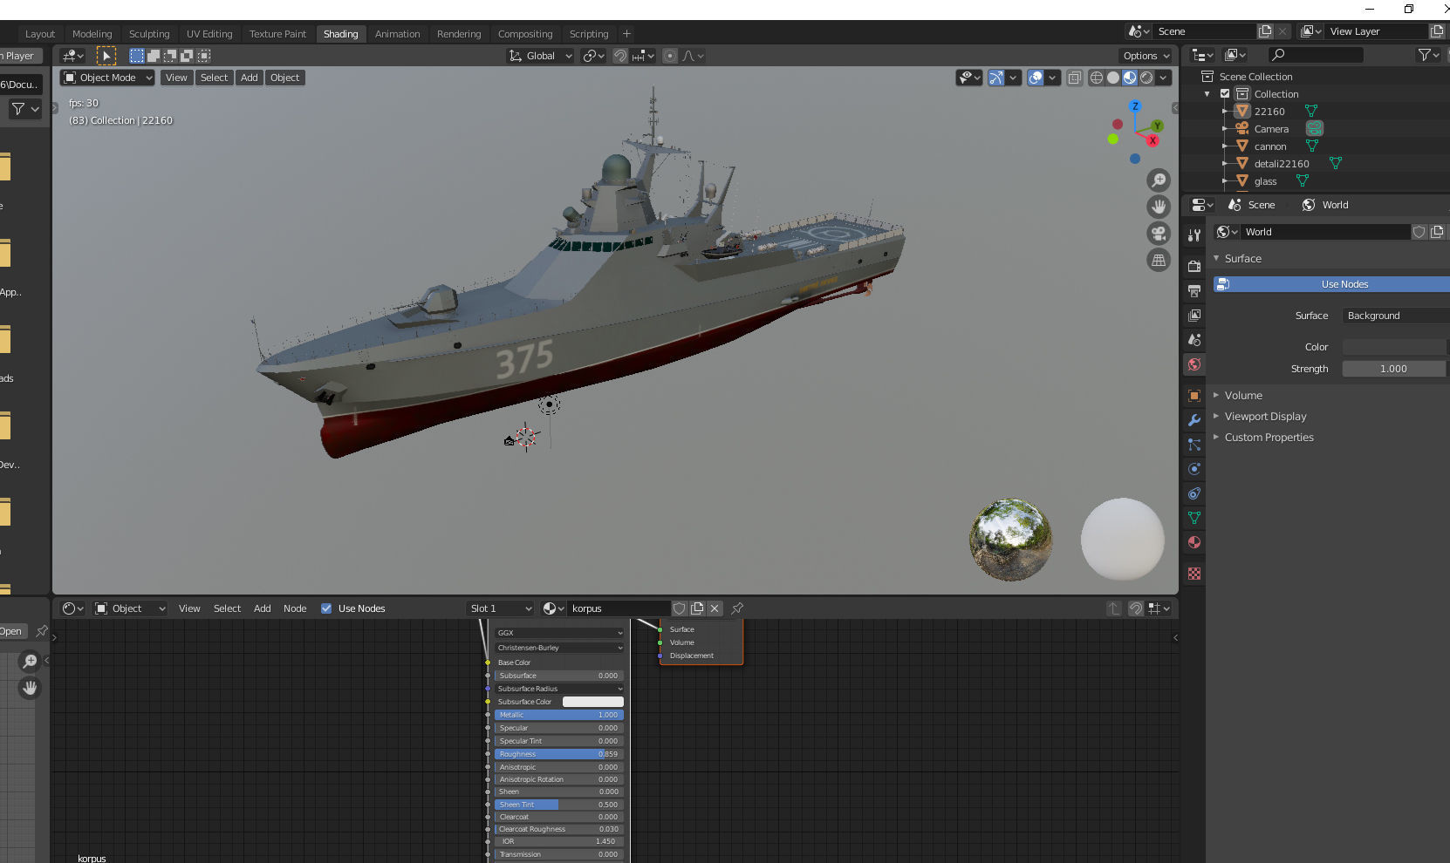This screenshot has width=1450, height=863.
Task: Open the Object Constraints properties tab icon
Action: click(x=1194, y=493)
